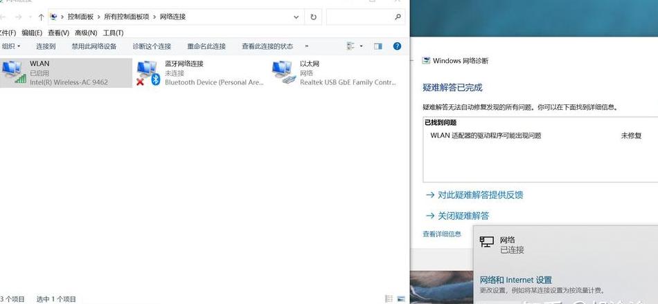Viewport: 658px width, 304px height.
Task: Click the 未修复 status text
Action: point(631,135)
